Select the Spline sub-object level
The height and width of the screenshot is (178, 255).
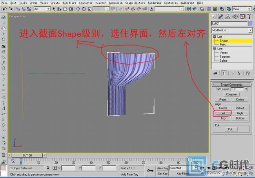tap(223, 61)
